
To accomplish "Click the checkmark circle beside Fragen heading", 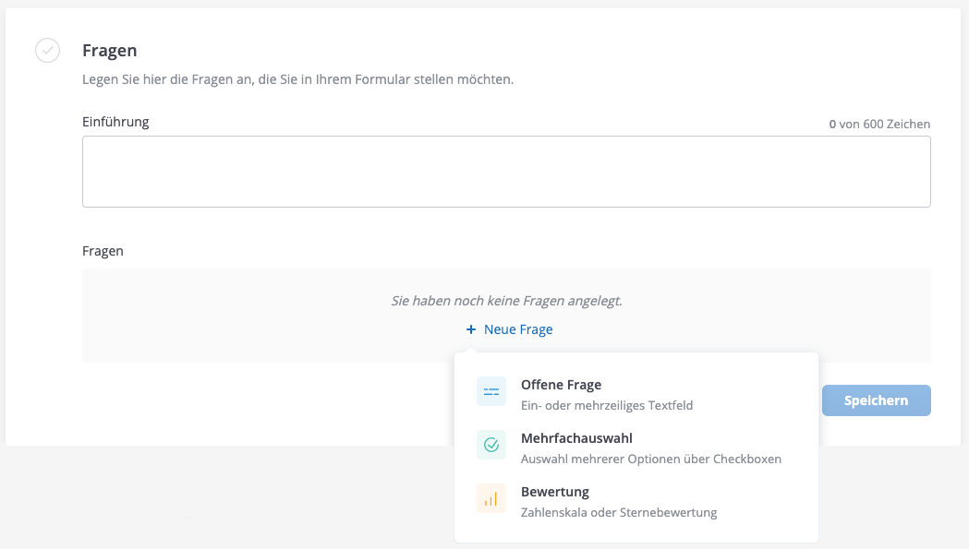I will (x=48, y=51).
